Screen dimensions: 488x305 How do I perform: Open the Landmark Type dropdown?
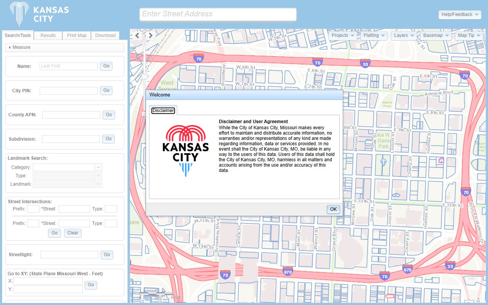[x=98, y=176]
